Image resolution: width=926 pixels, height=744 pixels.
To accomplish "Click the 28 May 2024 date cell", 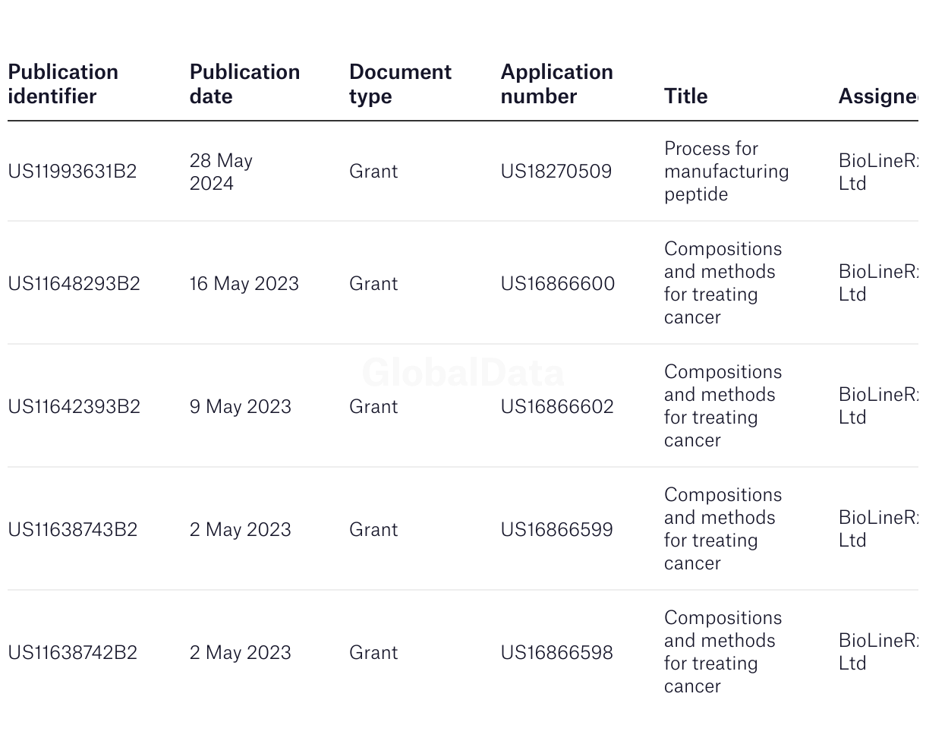I will (221, 172).
